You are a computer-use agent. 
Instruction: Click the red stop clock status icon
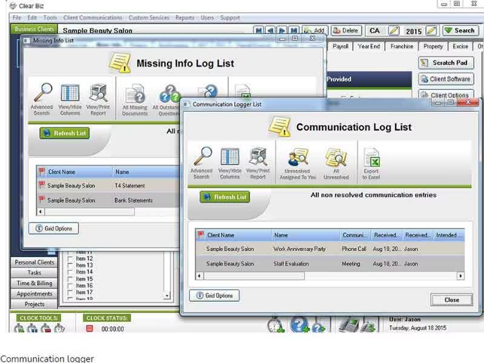tap(90, 329)
